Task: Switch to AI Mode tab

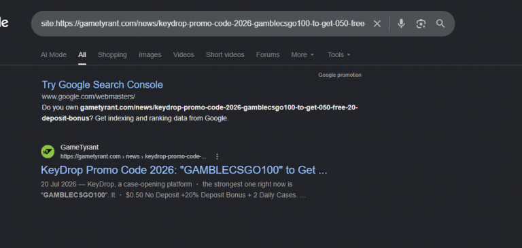Action: (53, 54)
